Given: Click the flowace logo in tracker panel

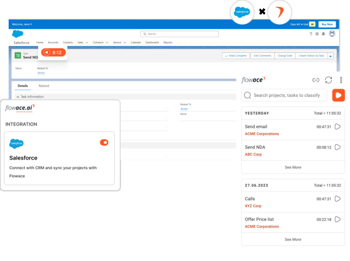Looking at the screenshot, I should coord(253,80).
